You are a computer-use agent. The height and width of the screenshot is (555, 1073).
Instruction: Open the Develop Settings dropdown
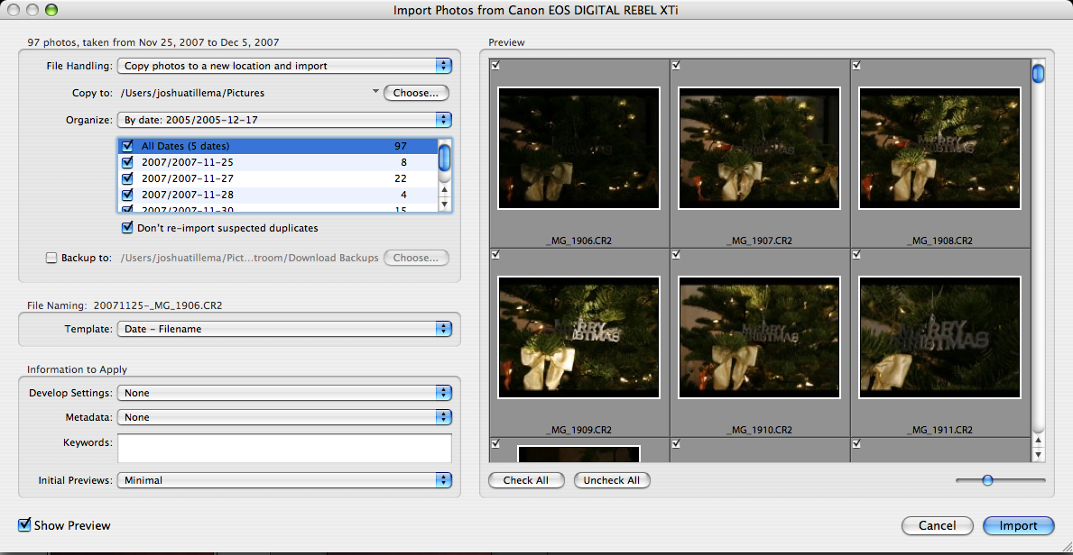pos(284,393)
